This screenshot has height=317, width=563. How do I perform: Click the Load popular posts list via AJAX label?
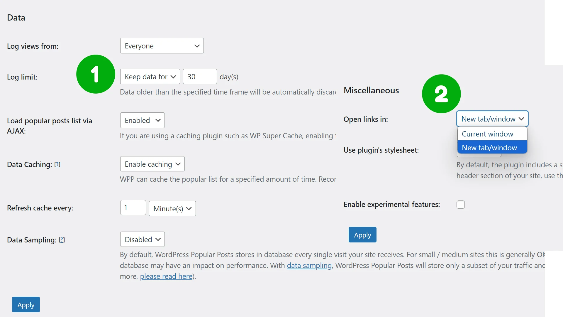(50, 126)
